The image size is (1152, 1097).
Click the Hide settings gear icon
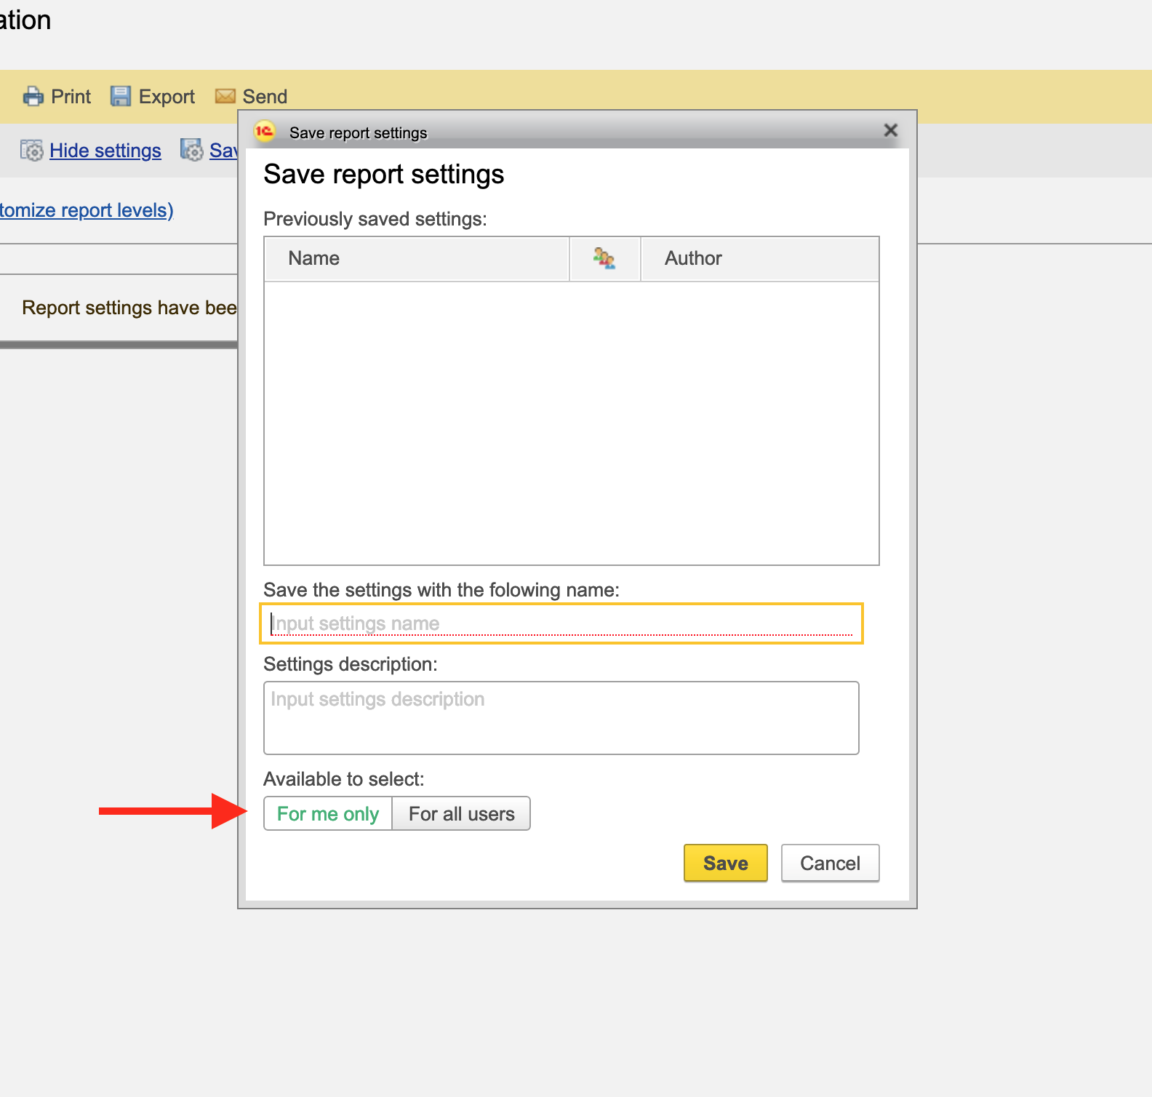pyautogui.click(x=31, y=150)
